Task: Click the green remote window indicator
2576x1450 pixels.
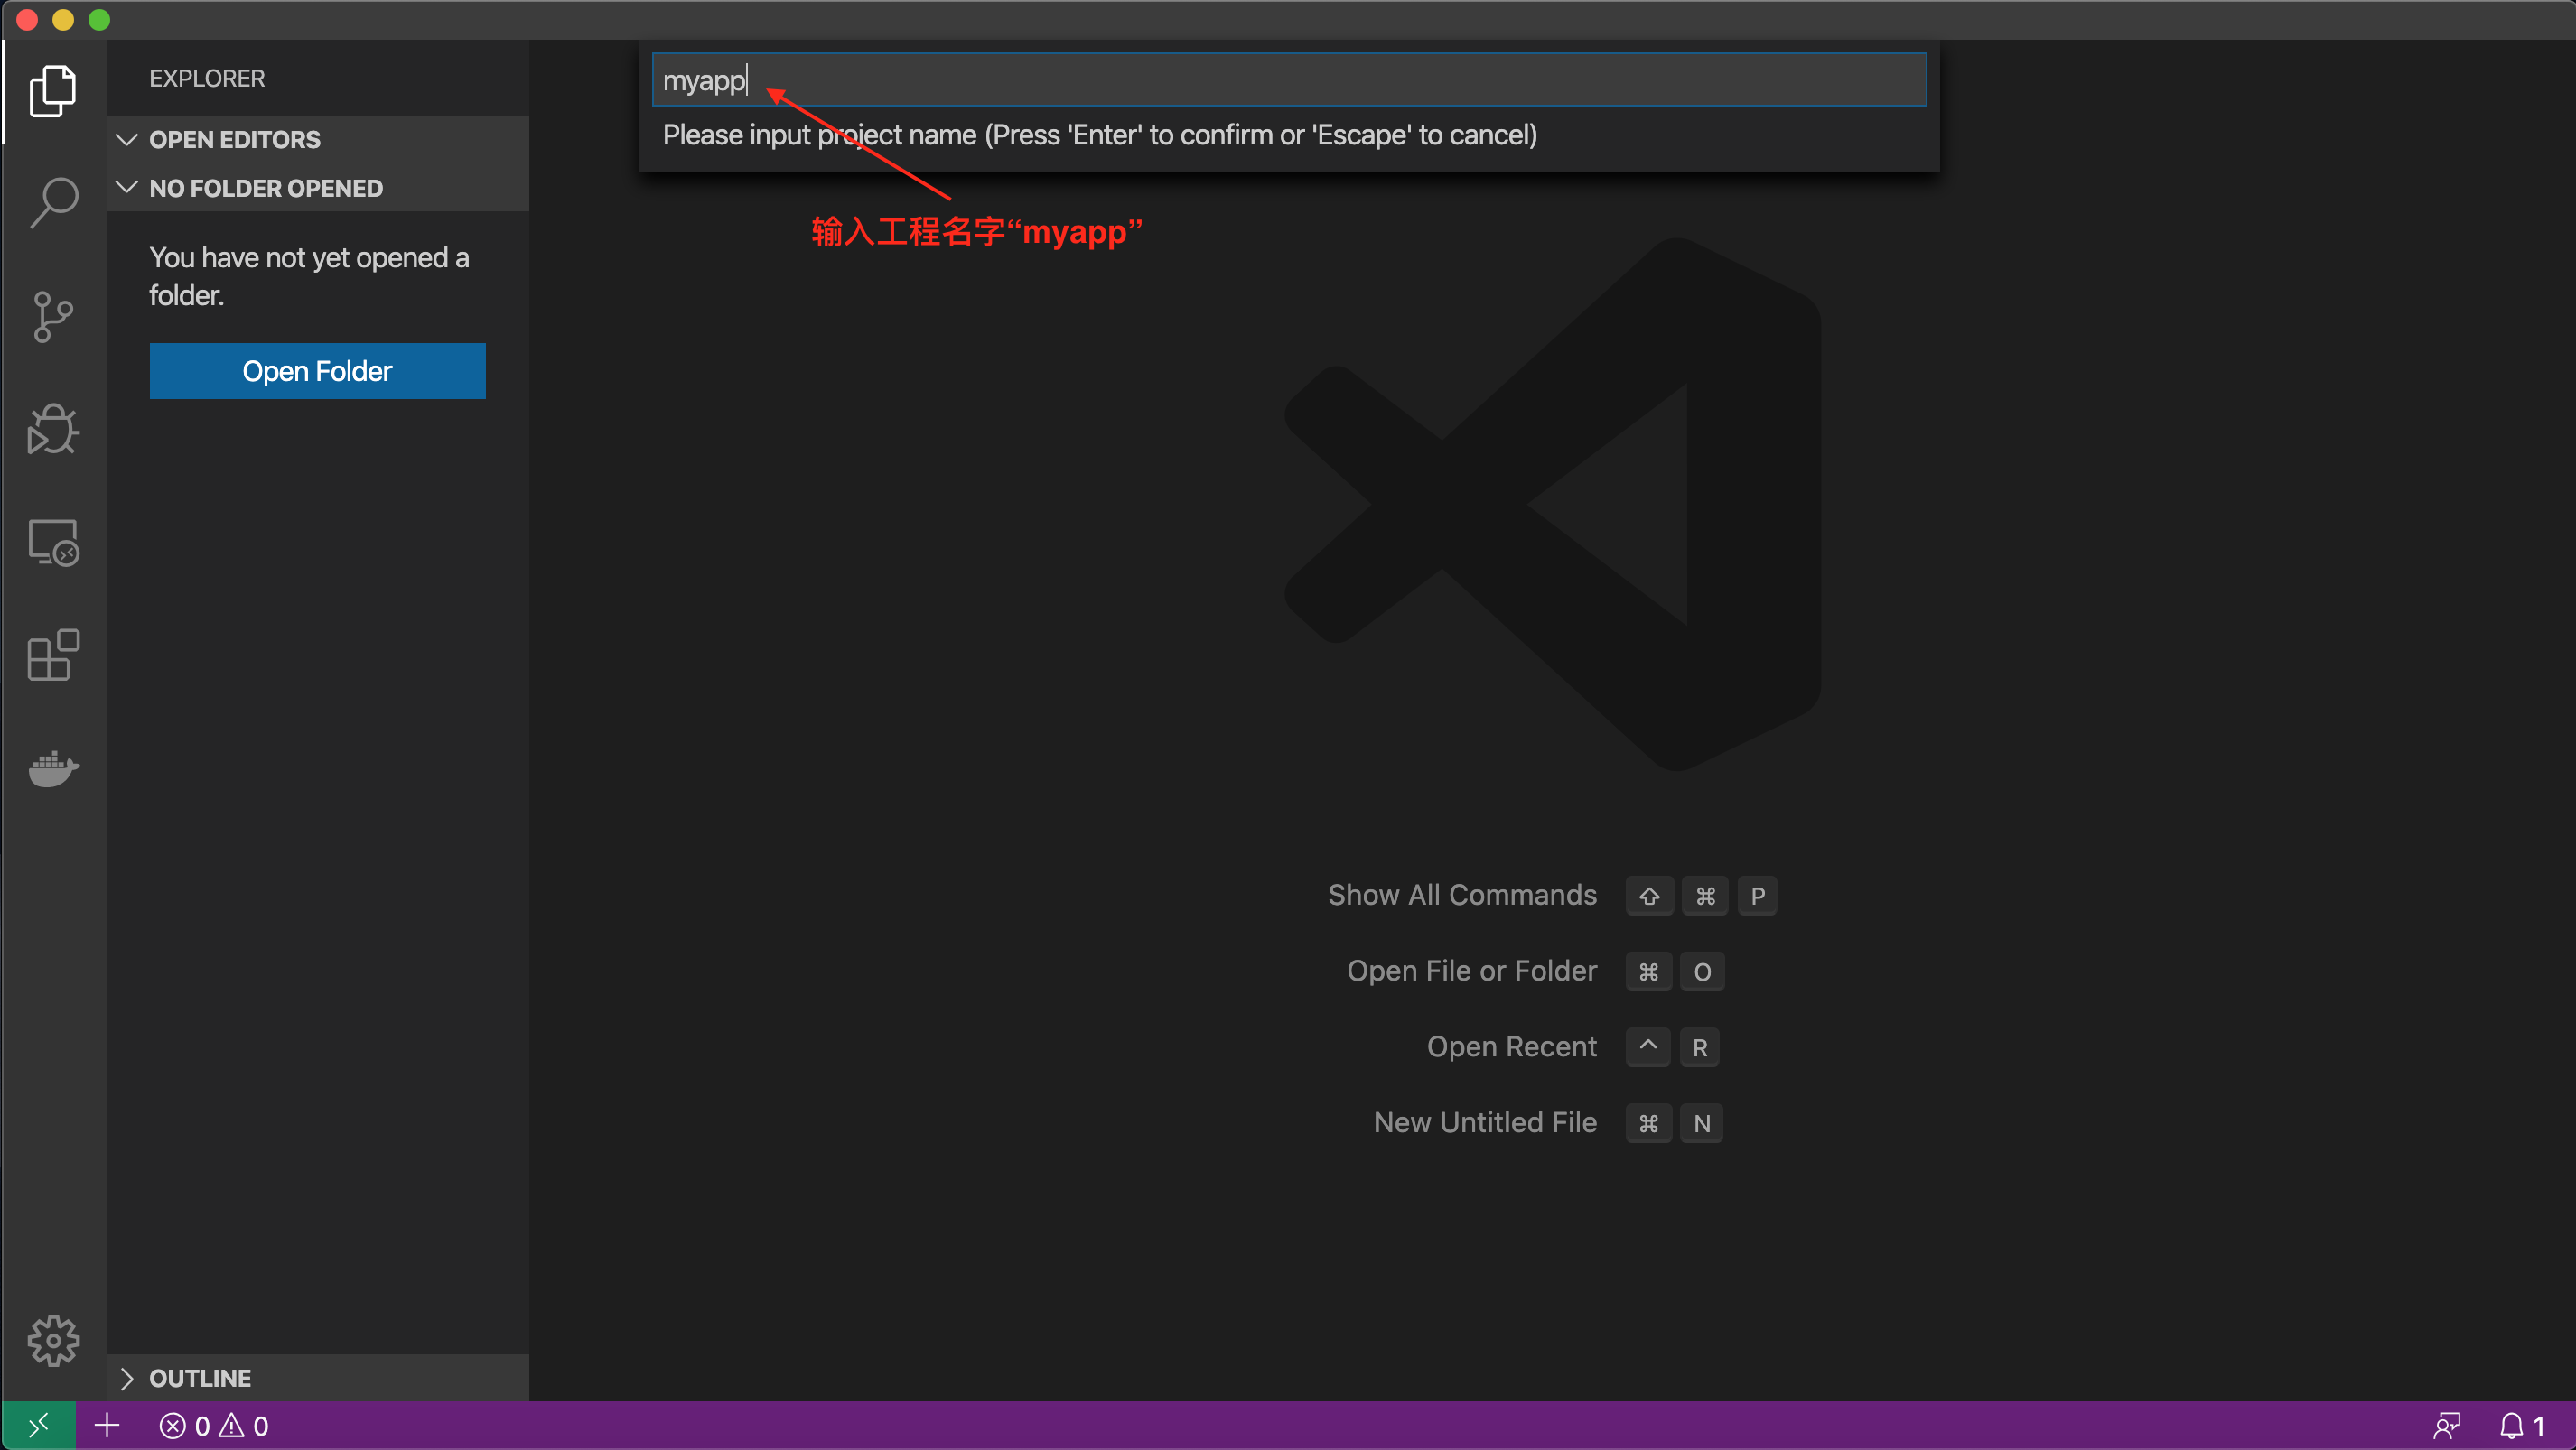Action: coord(38,1425)
